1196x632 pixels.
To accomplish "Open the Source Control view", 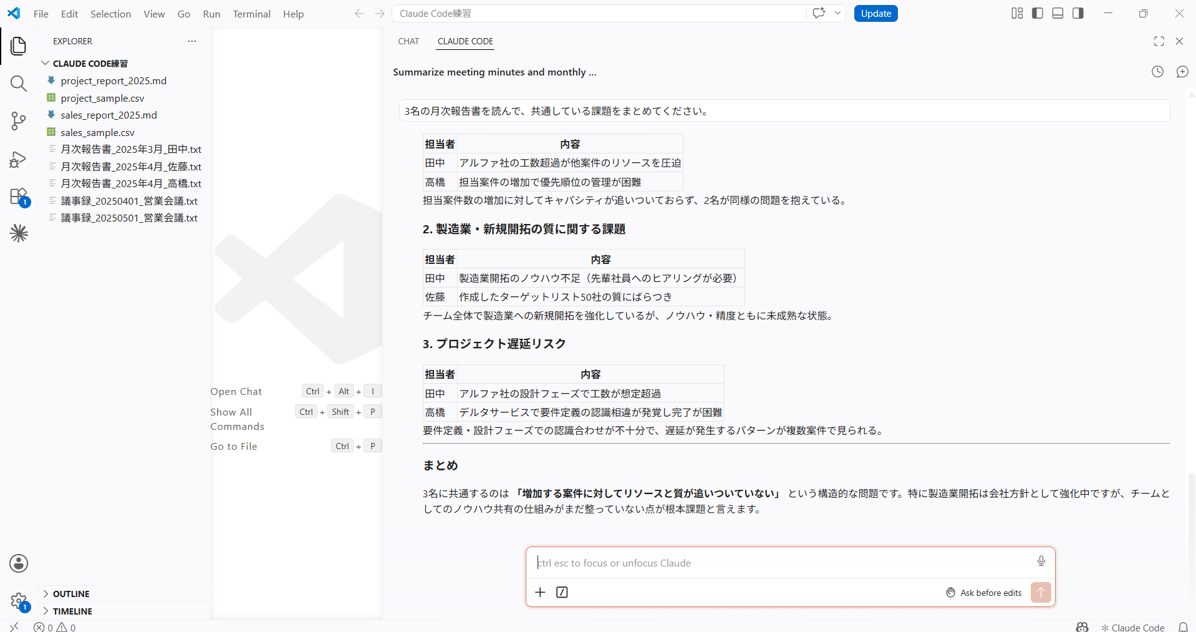I will (19, 121).
